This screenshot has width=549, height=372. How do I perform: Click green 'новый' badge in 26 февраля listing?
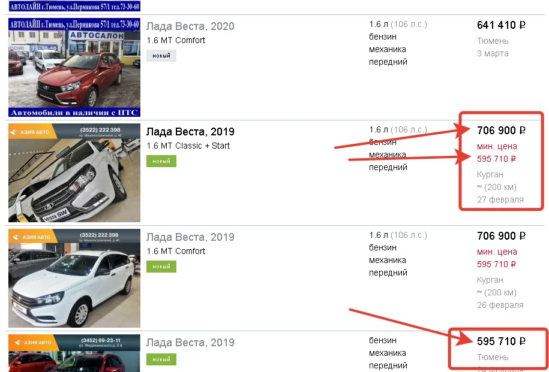pos(161,267)
